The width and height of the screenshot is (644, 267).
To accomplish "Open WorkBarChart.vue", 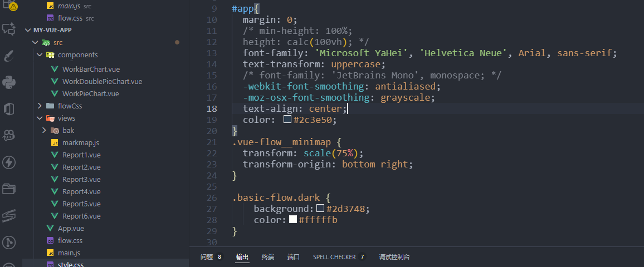I will 91,70.
